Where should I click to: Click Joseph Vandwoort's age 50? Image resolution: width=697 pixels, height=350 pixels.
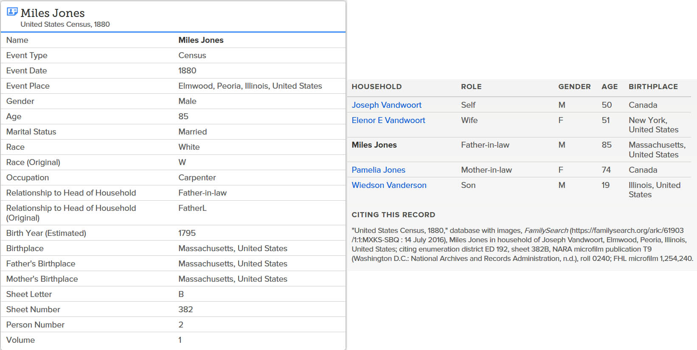point(607,105)
